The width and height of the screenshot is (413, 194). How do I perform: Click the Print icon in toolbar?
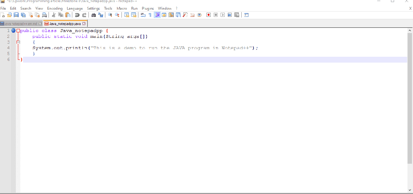point(44,15)
